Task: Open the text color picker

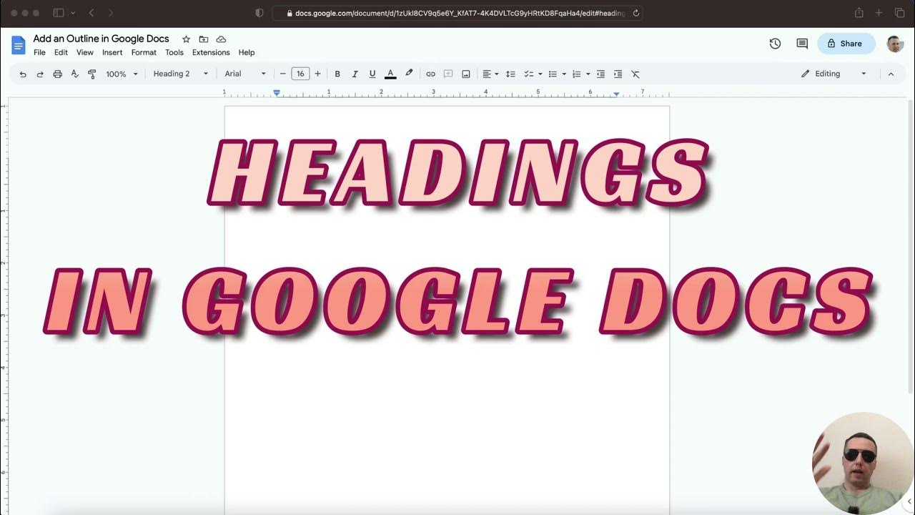Action: click(x=390, y=74)
